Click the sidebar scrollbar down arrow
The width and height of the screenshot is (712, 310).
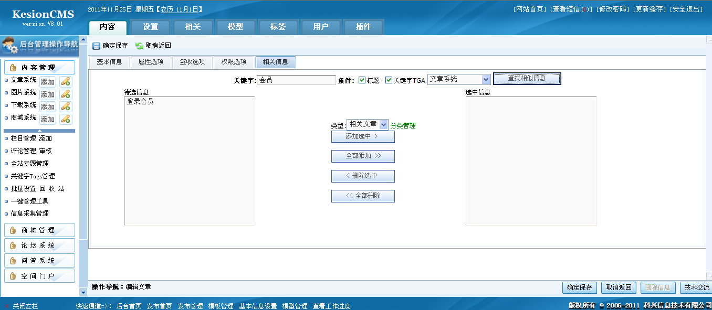coord(83,292)
